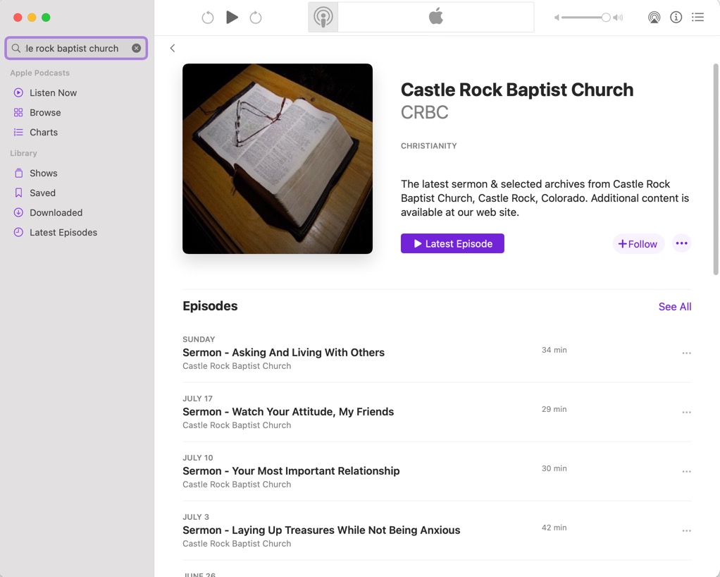Open the AirPlay output picker

pos(654,18)
